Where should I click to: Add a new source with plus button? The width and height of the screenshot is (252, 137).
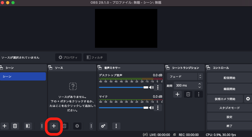point(54,126)
